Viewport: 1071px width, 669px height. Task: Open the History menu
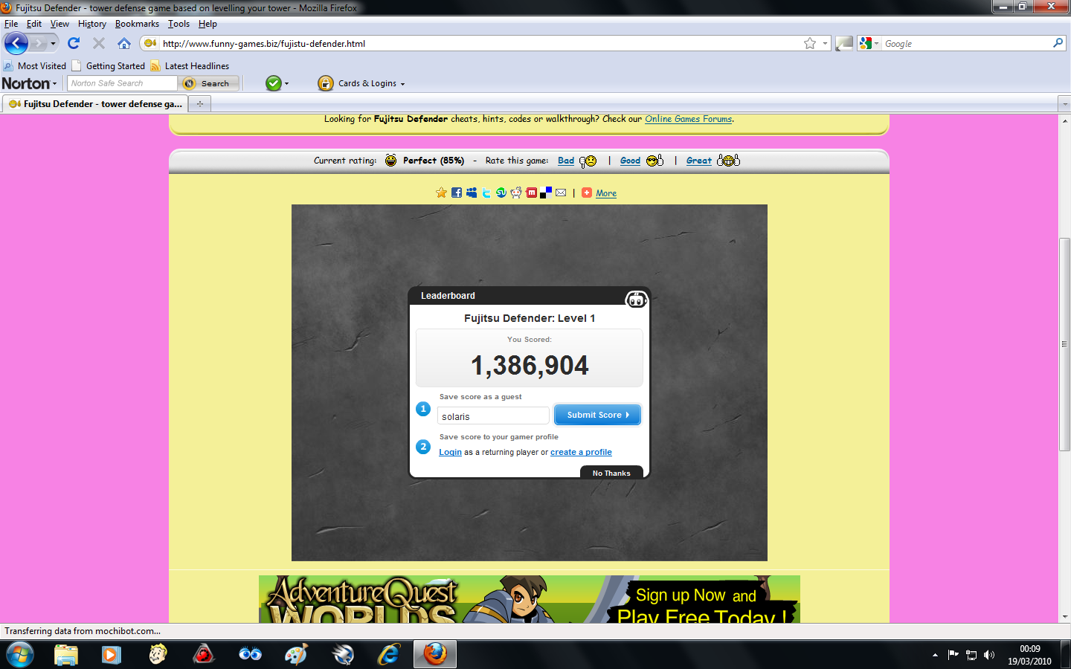click(x=92, y=24)
